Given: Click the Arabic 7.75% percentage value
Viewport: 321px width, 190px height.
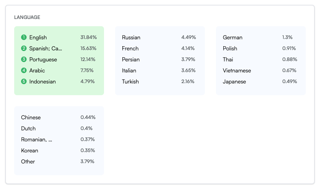Looking at the screenshot, I should coord(87,70).
